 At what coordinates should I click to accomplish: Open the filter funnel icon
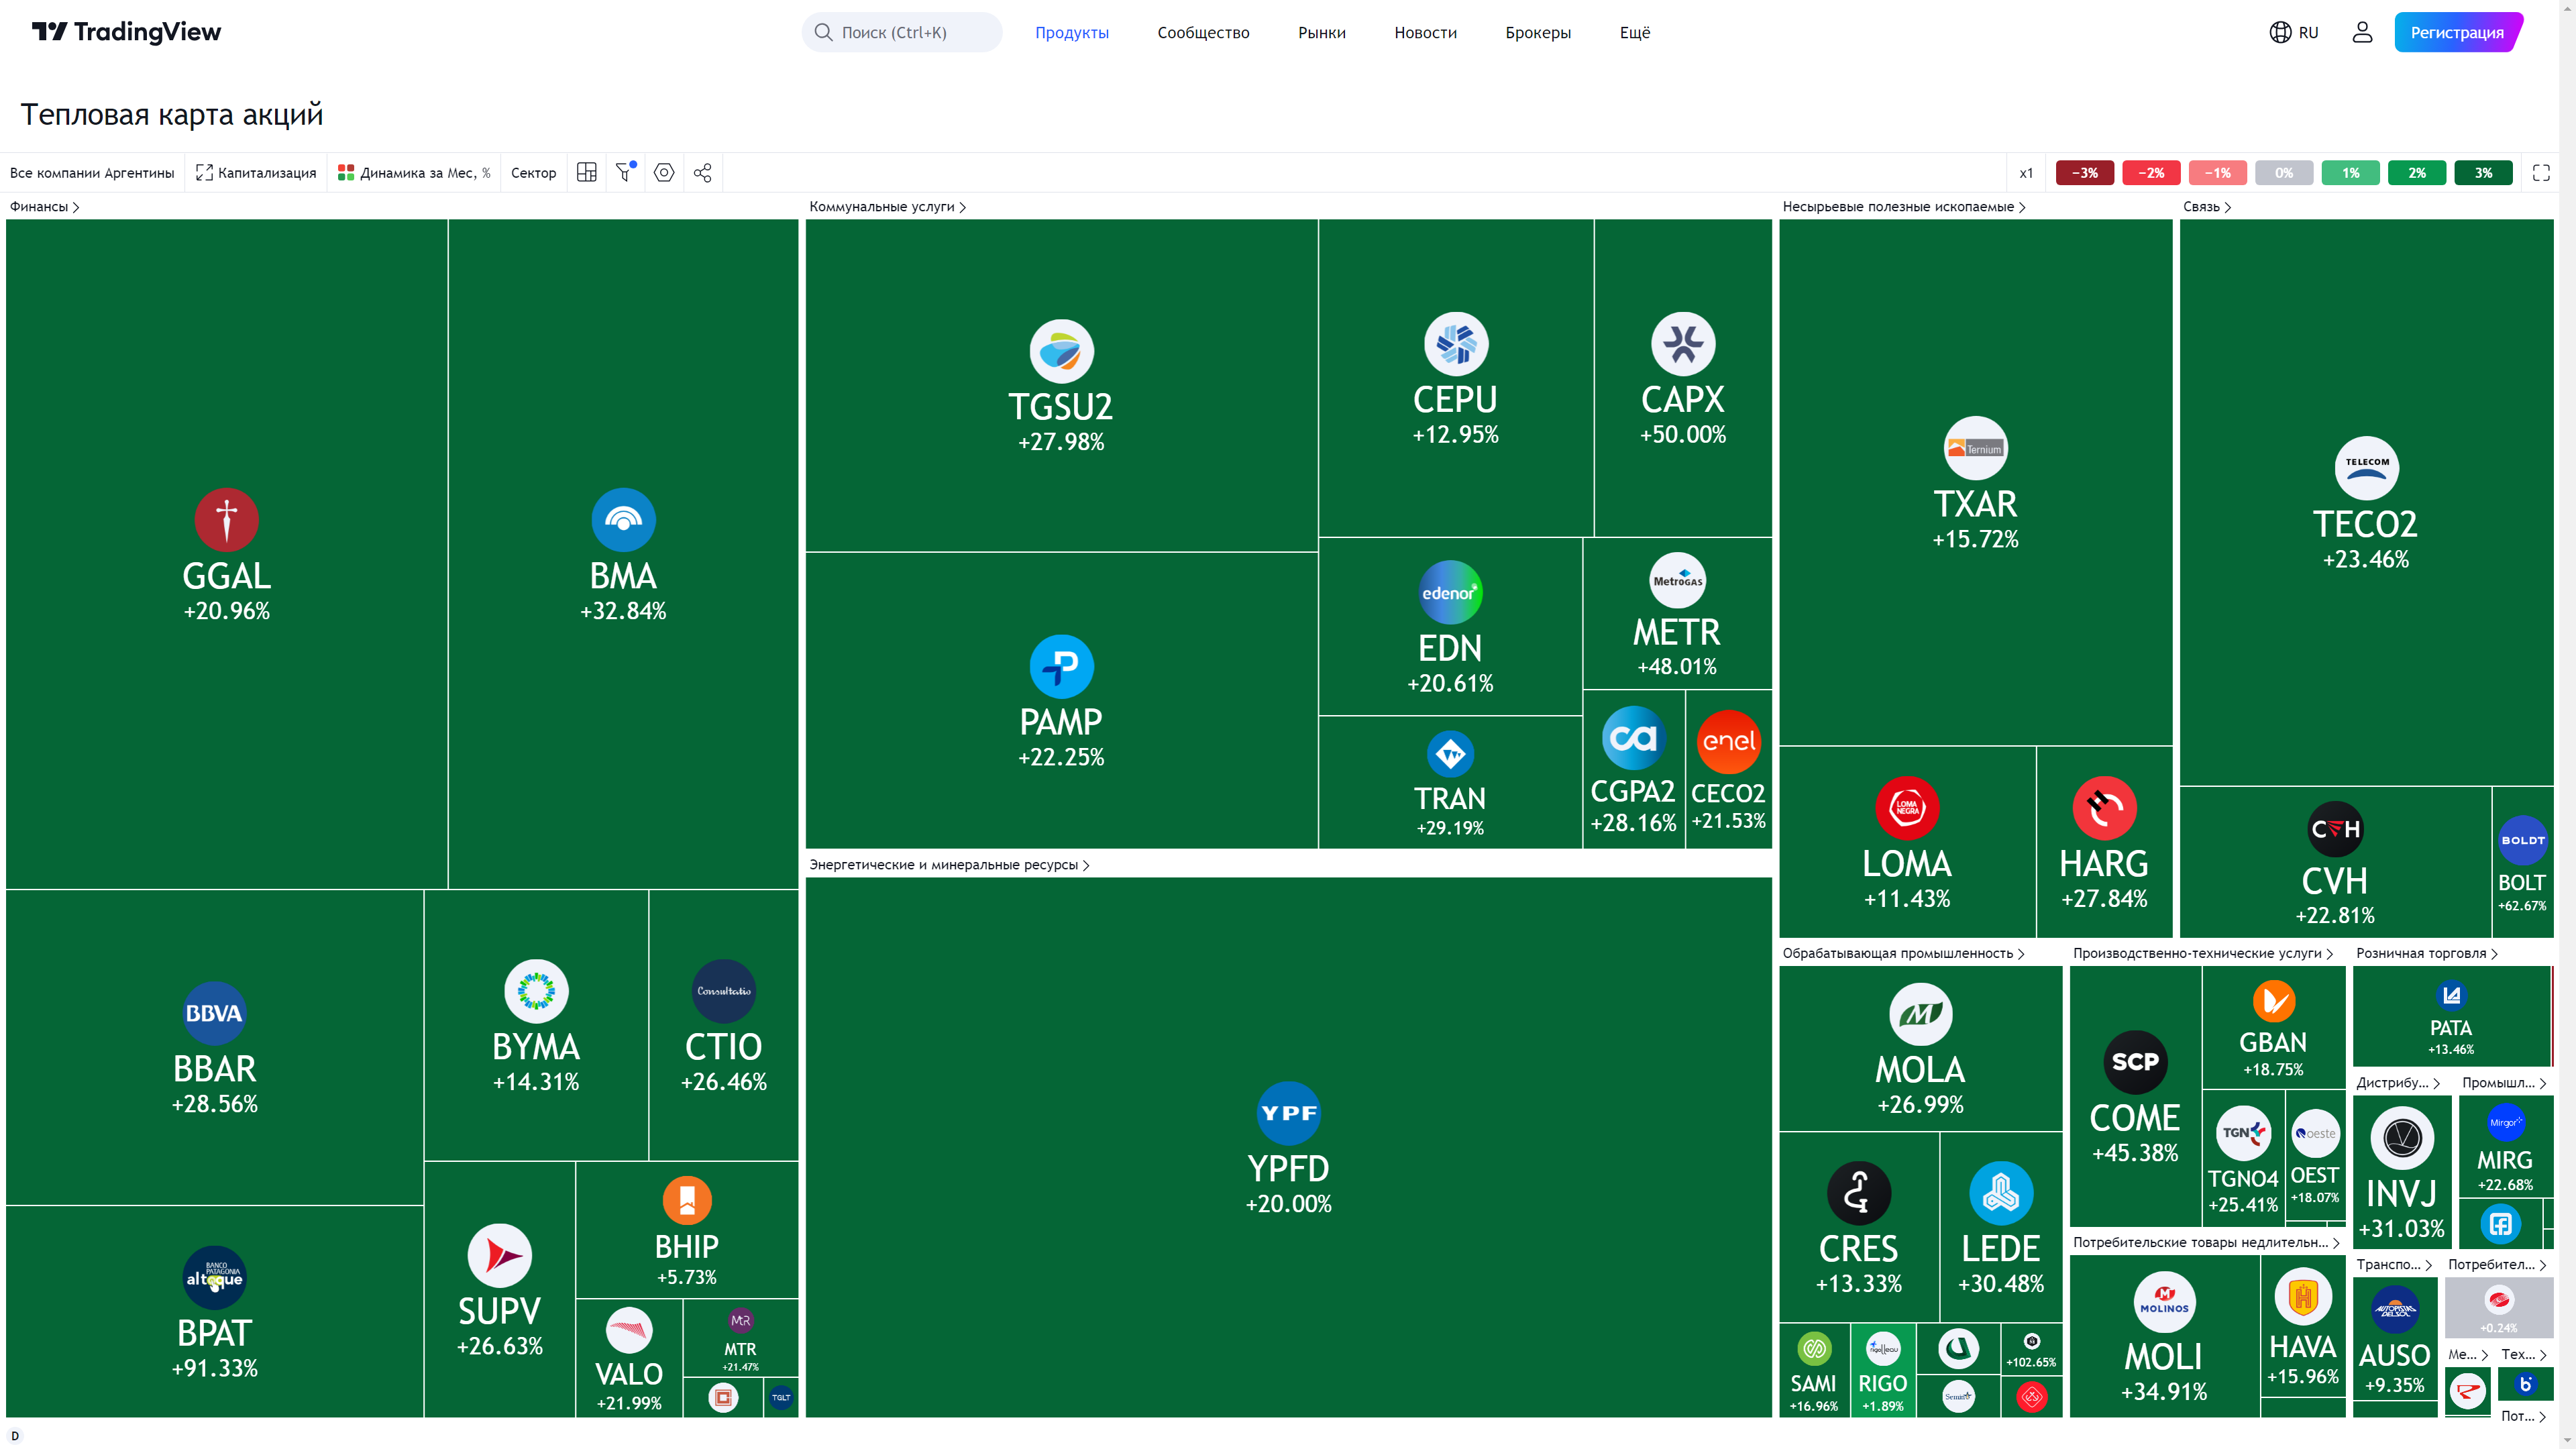625,173
